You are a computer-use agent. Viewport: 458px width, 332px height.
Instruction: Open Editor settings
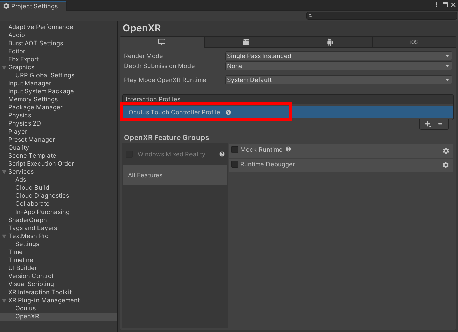coord(17,51)
